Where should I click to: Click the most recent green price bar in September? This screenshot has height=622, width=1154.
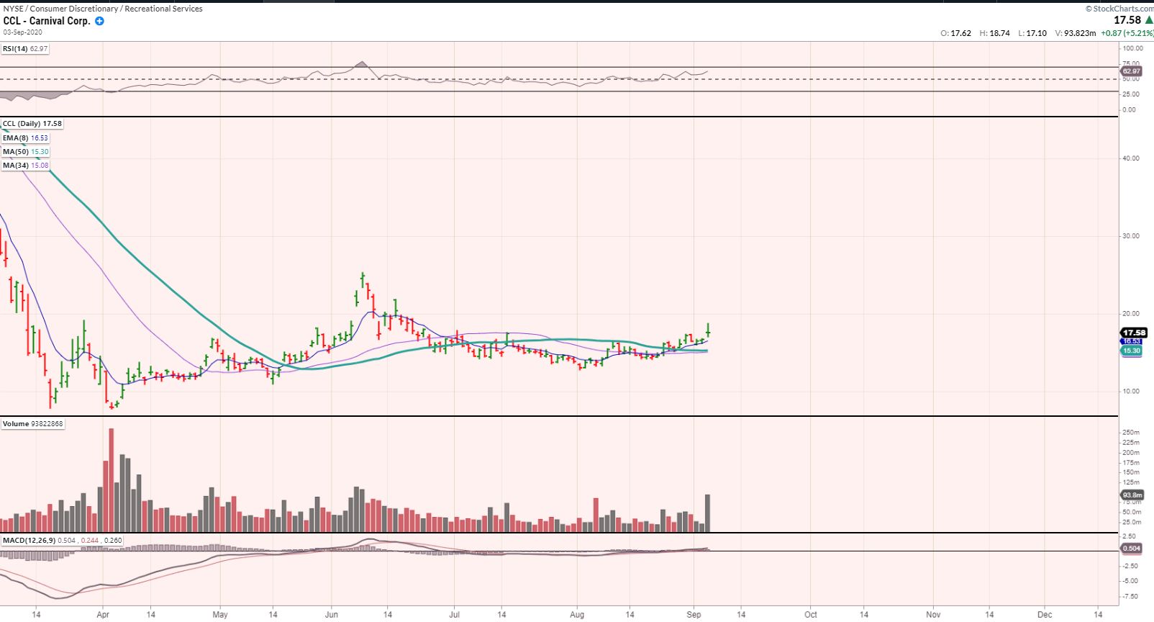(x=709, y=330)
